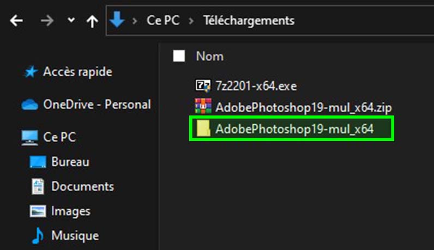This screenshot has height=250, width=434.
Task: Click Ce PC in the address bar
Action: (x=163, y=21)
